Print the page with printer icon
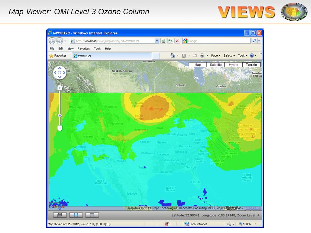The width and height of the screenshot is (311, 233). pos(202,56)
